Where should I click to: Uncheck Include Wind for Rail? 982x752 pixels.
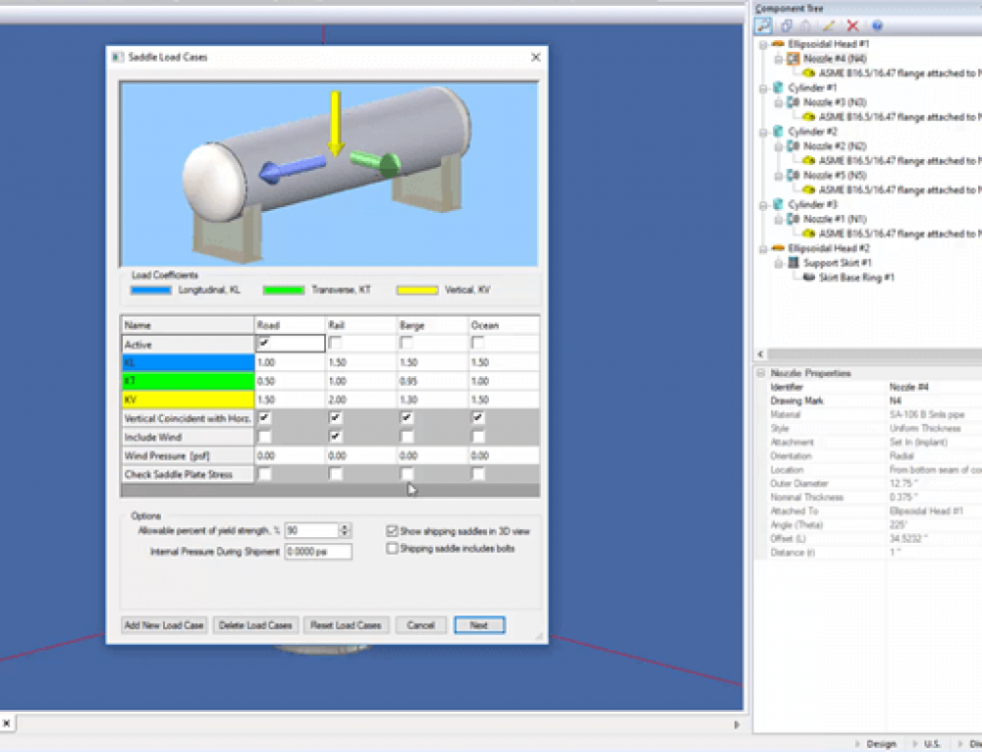(x=336, y=435)
